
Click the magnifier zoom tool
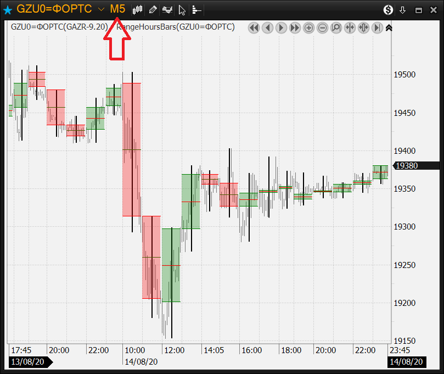(x=336, y=27)
